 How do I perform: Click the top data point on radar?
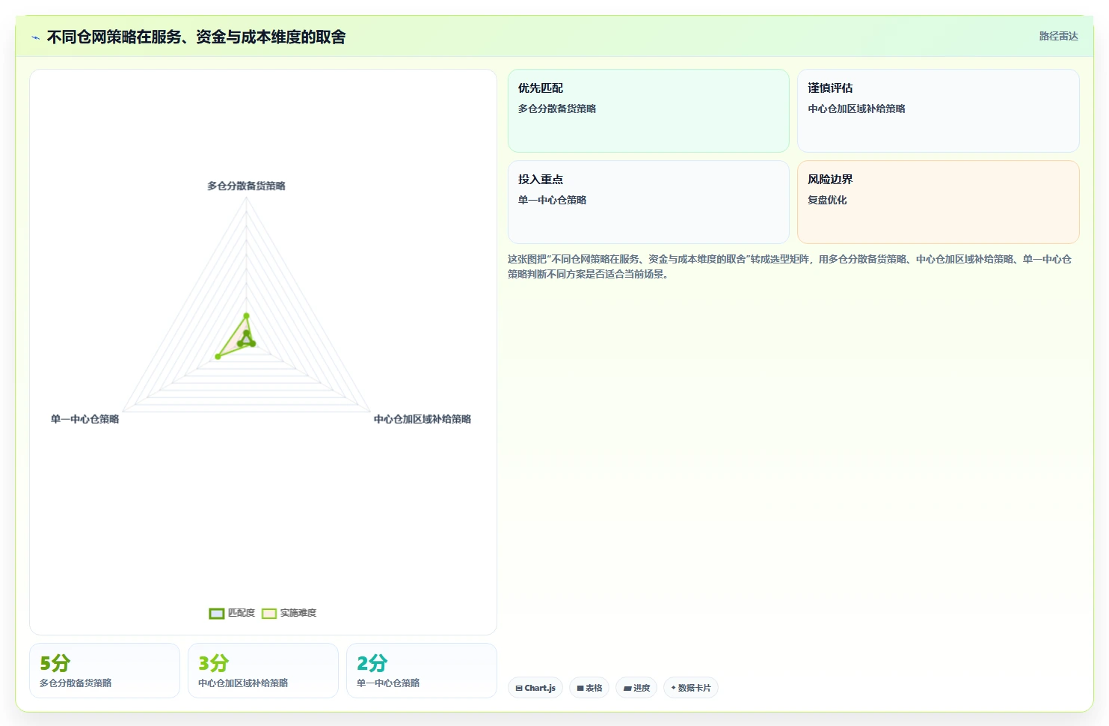[246, 316]
